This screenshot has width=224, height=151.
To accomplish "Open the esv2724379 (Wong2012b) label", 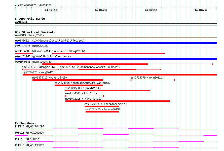I will point(147,78).
